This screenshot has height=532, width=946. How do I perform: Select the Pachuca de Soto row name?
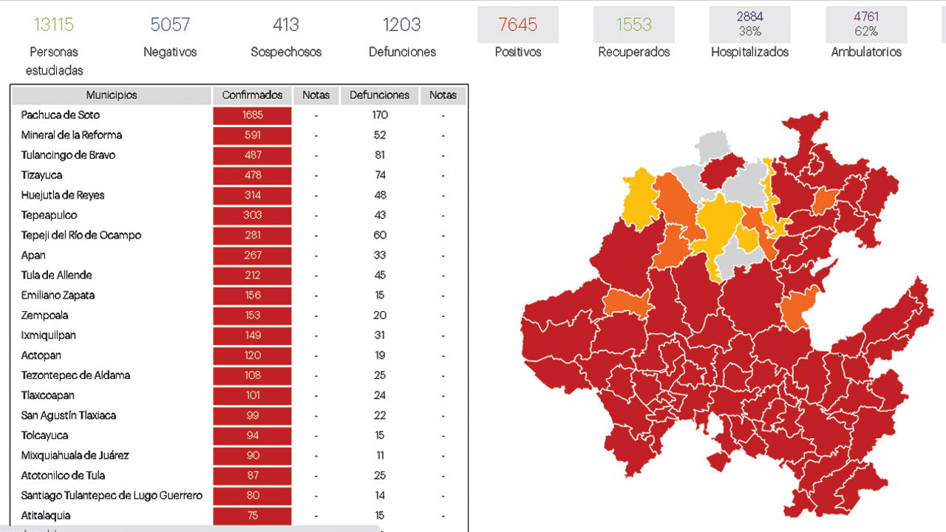pos(61,115)
